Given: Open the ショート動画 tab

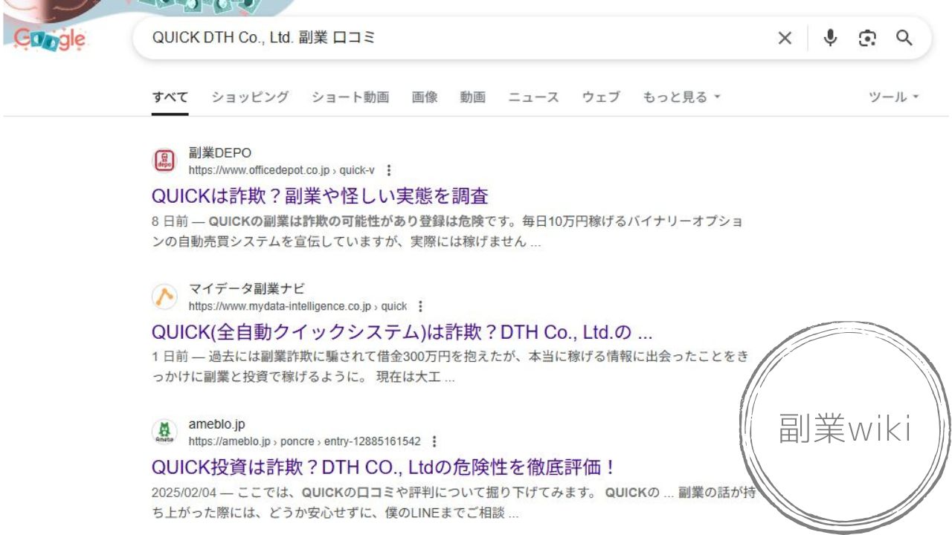Looking at the screenshot, I should tap(350, 97).
